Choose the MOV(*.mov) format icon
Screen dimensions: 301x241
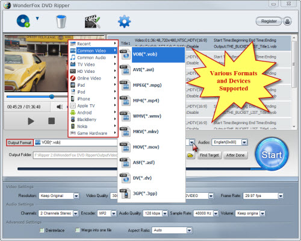pyautogui.click(x=125, y=147)
